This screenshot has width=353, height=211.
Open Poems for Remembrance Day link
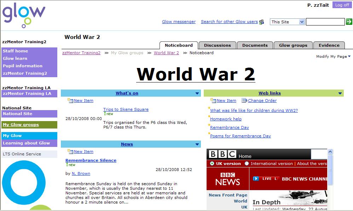pyautogui.click(x=241, y=136)
